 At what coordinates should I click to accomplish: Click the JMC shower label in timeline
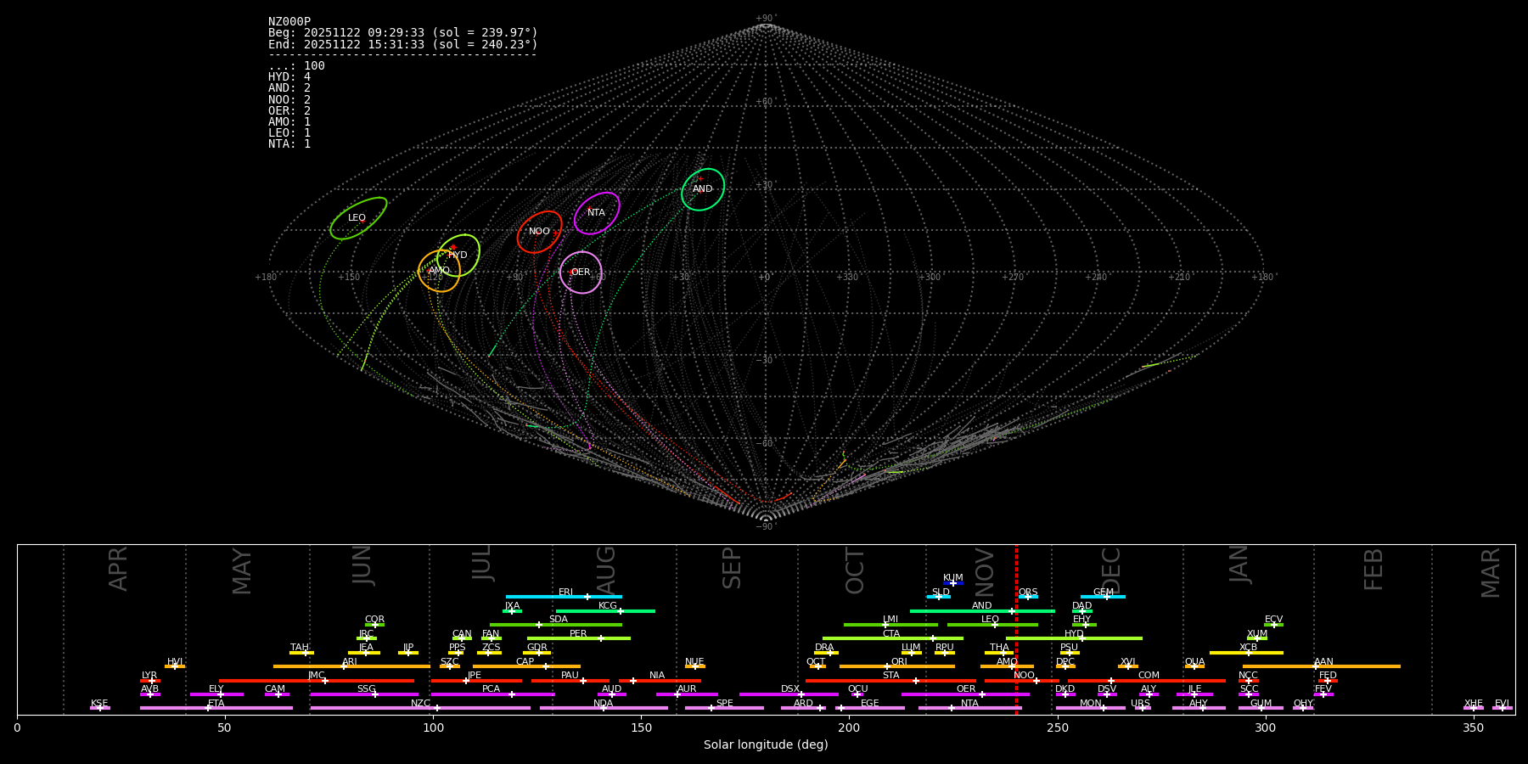(x=316, y=675)
